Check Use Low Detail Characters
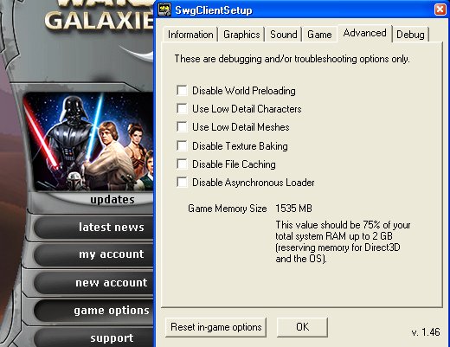This screenshot has height=347, width=450. [x=182, y=109]
